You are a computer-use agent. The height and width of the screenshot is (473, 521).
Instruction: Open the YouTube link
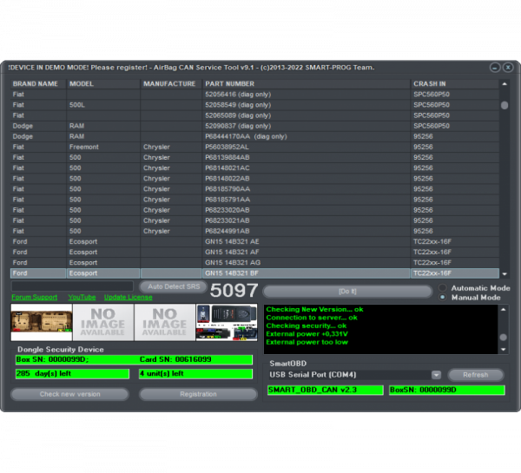point(82,297)
